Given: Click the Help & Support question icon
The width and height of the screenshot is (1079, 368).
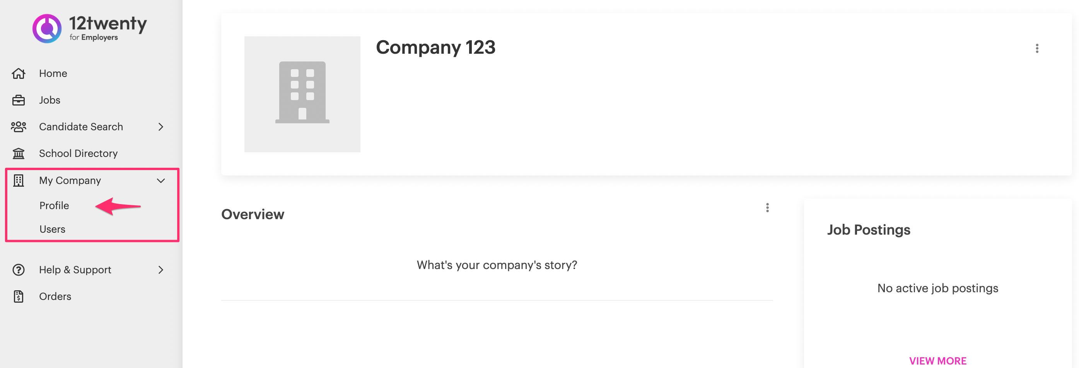Looking at the screenshot, I should coord(19,270).
